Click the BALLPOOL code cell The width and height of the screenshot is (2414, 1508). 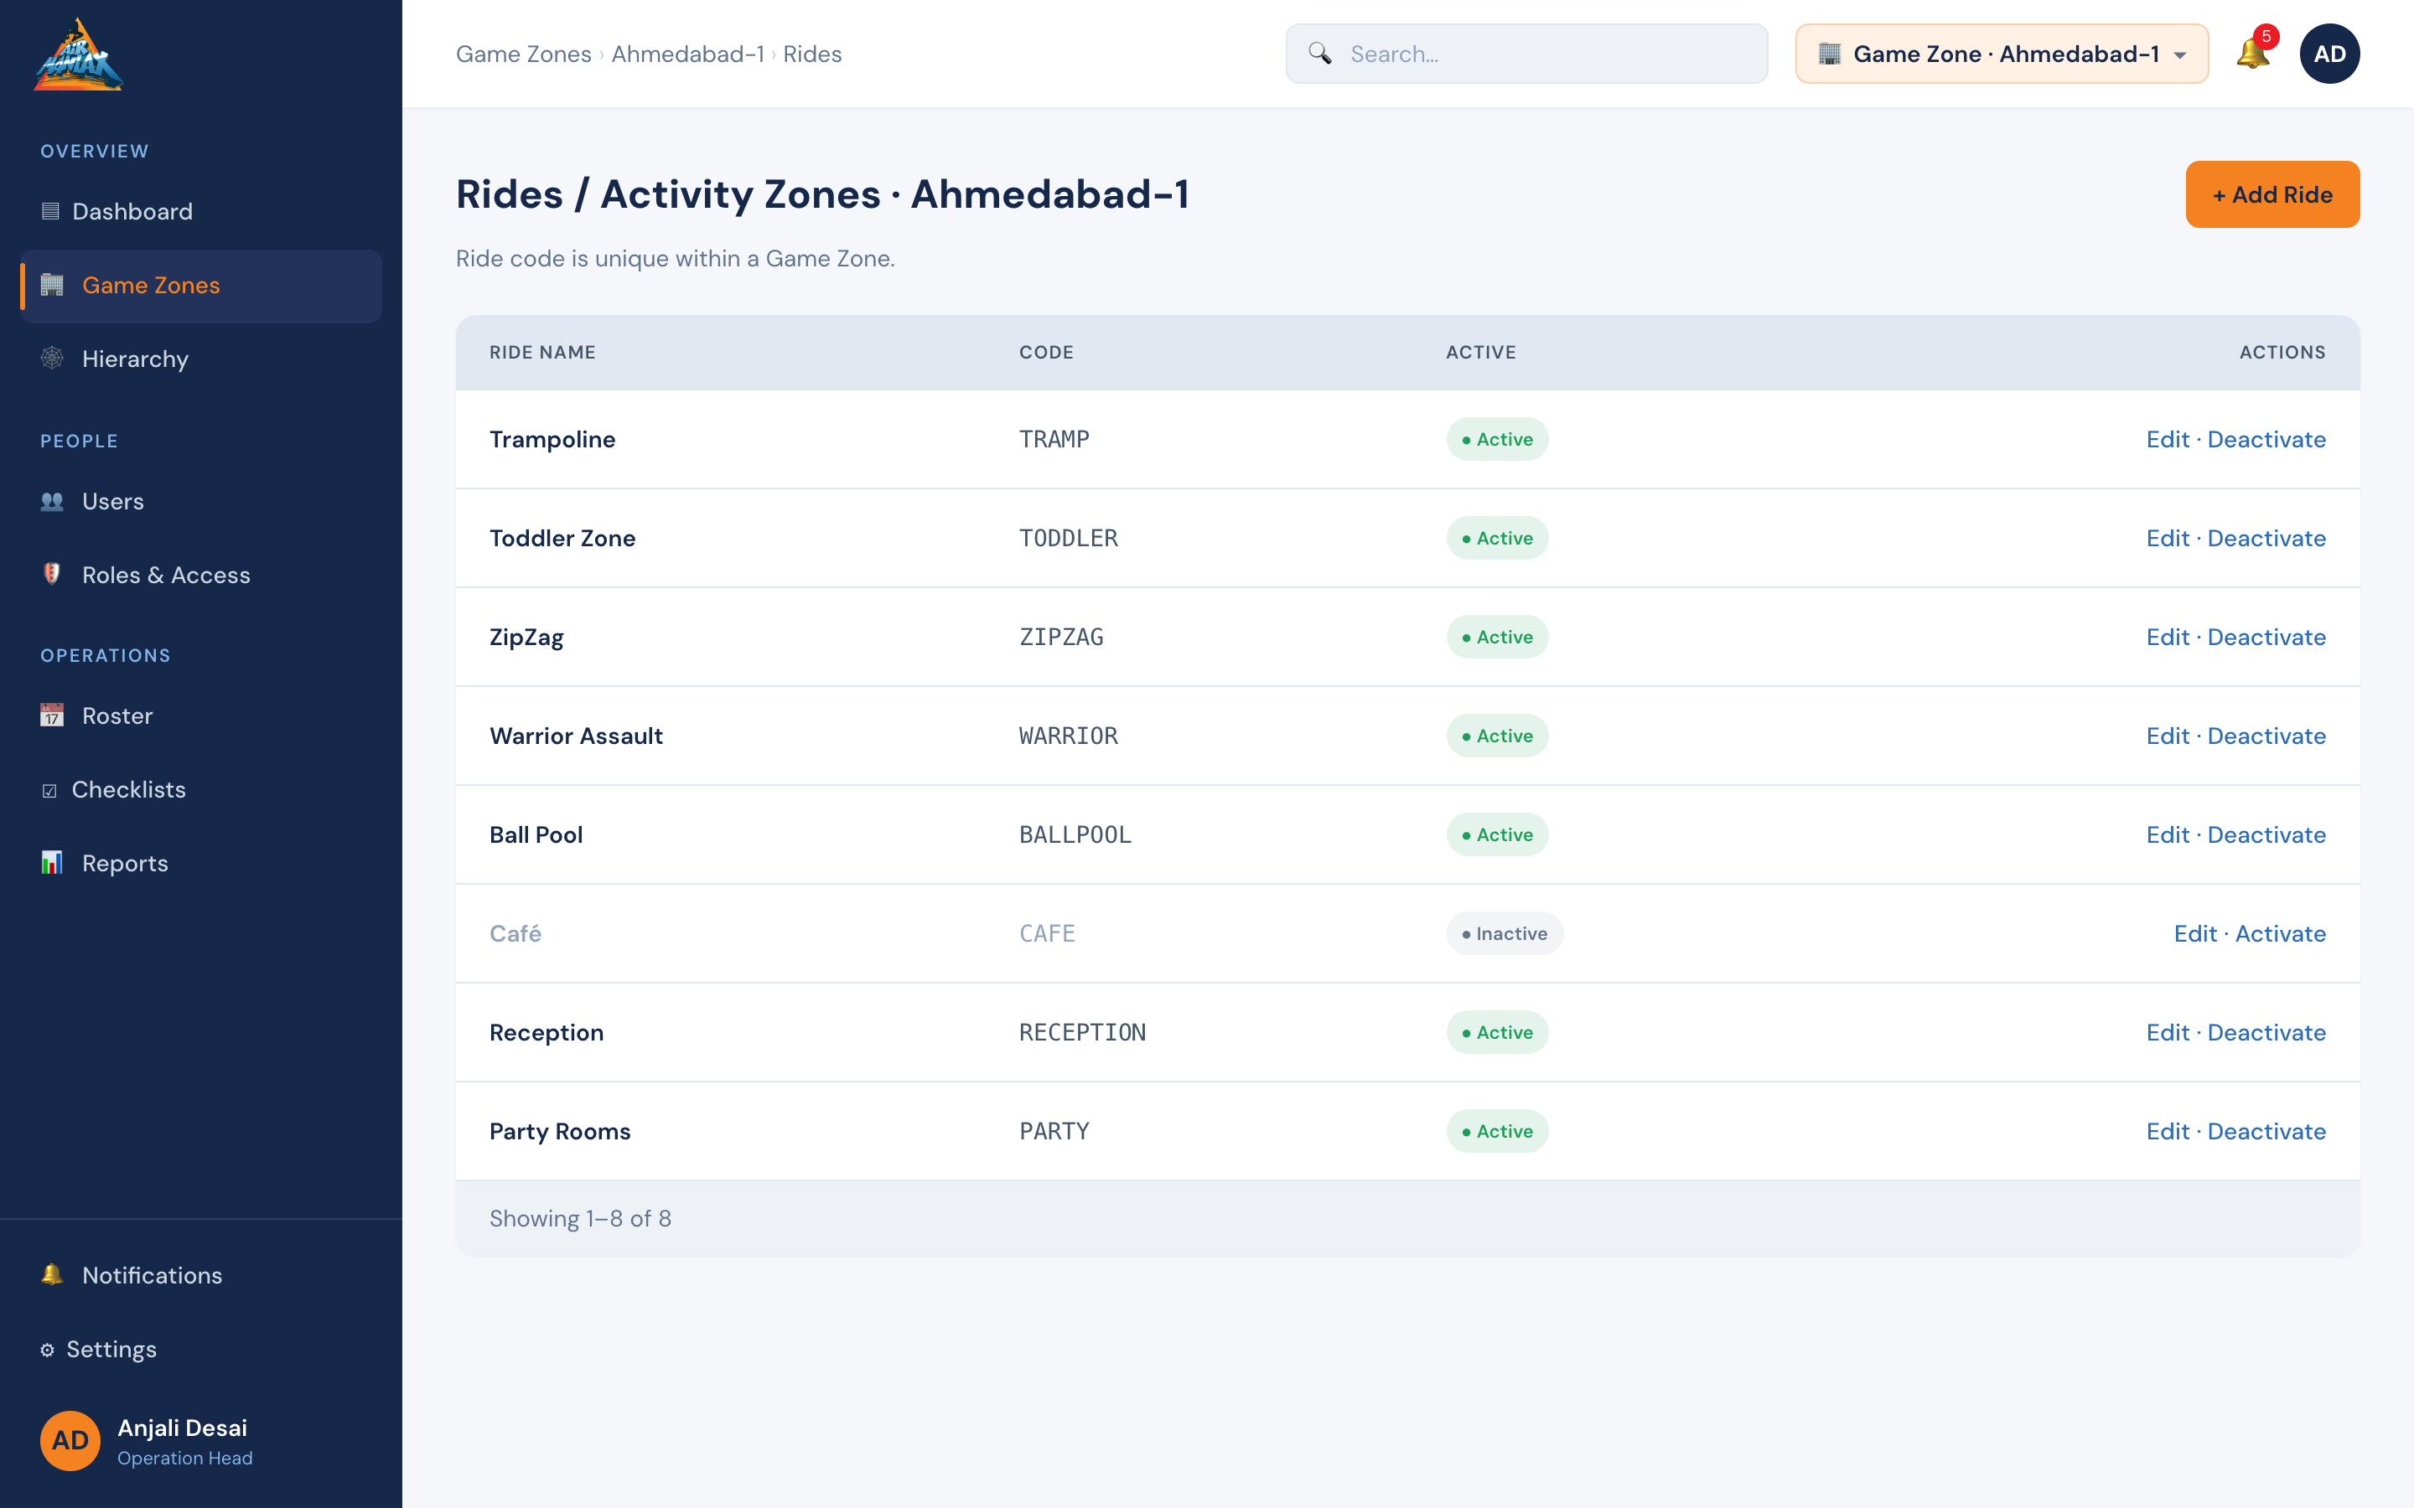(1075, 834)
